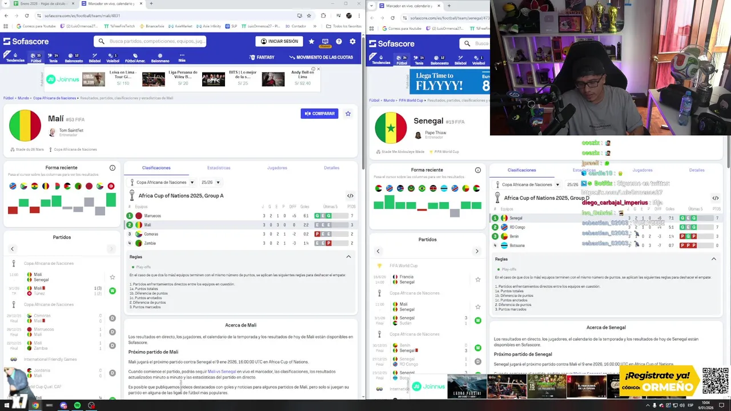Click search field in Mali window
The image size is (731, 411).
[150, 41]
